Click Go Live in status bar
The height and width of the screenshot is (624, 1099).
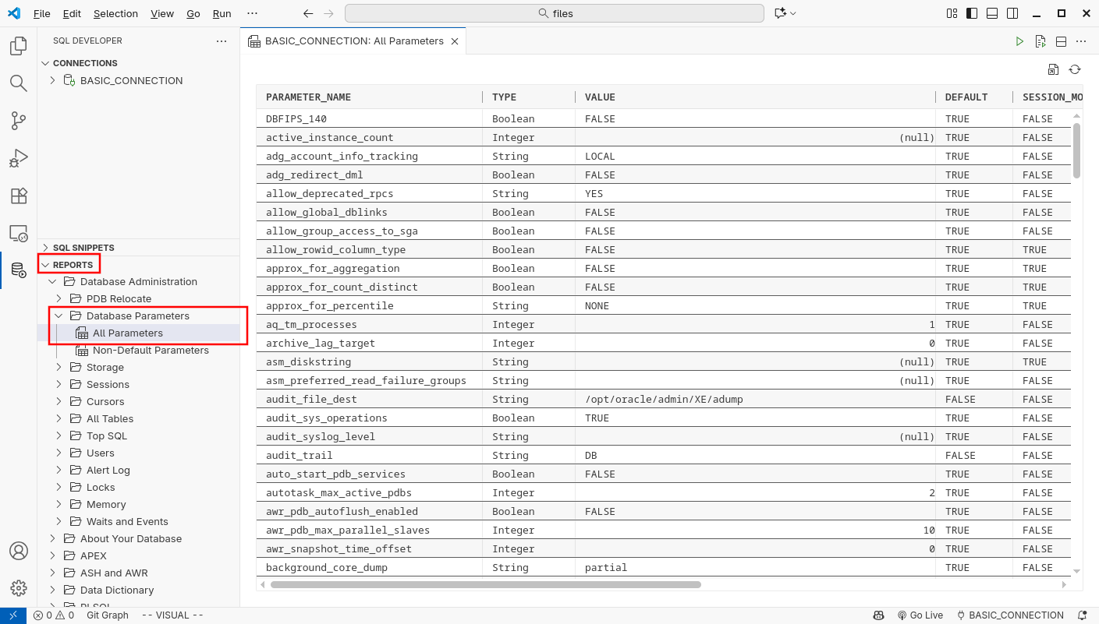point(920,615)
